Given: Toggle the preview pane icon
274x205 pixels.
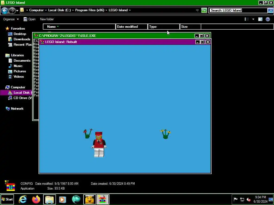Looking at the screenshot, I should point(260,19).
